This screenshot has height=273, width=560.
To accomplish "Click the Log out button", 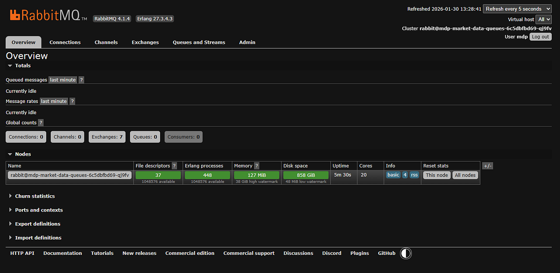I will coord(540,37).
